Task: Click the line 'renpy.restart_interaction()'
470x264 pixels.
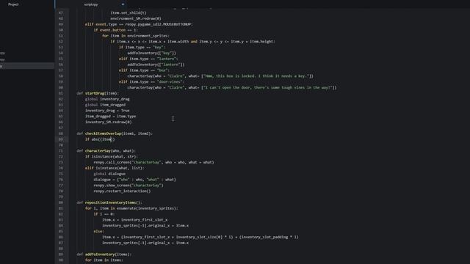Action: [x=122, y=191]
